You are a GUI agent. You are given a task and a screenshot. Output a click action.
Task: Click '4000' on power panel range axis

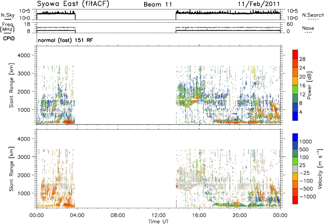point(23,55)
